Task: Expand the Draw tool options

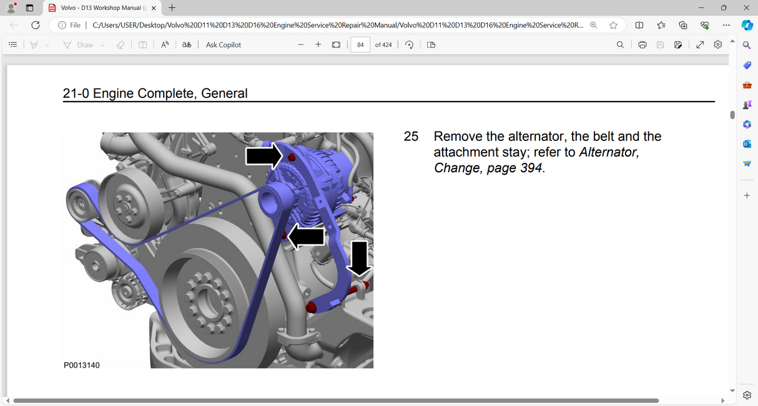Action: [x=102, y=44]
